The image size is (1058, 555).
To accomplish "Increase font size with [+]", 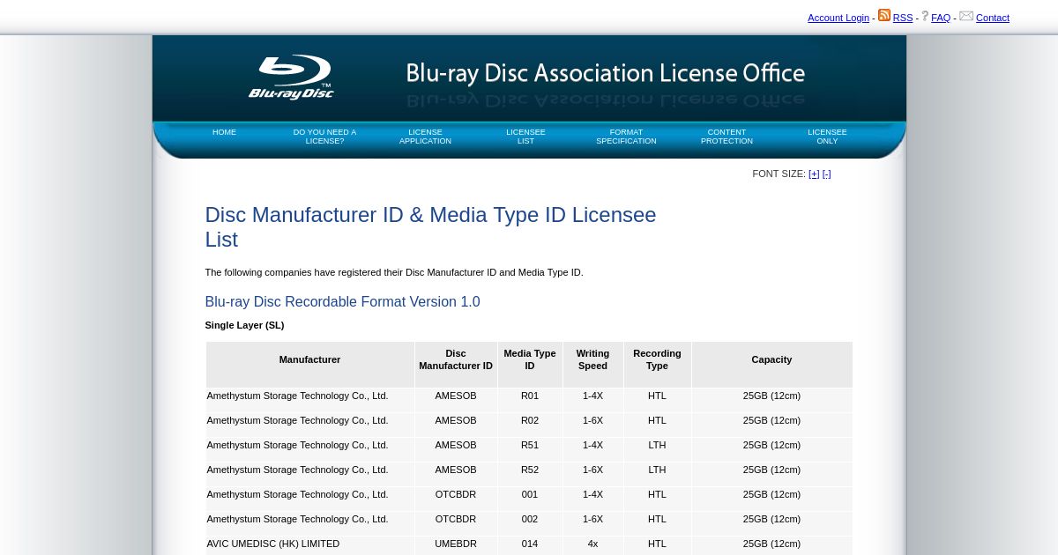I will 814,174.
